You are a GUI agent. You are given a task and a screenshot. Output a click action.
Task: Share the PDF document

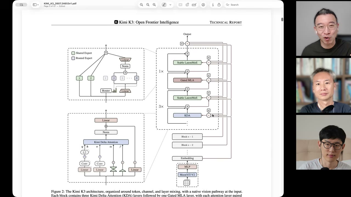[219, 5]
